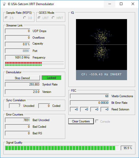Click the Clear Counters button
The height and width of the screenshot is (158, 139).
coord(81,121)
